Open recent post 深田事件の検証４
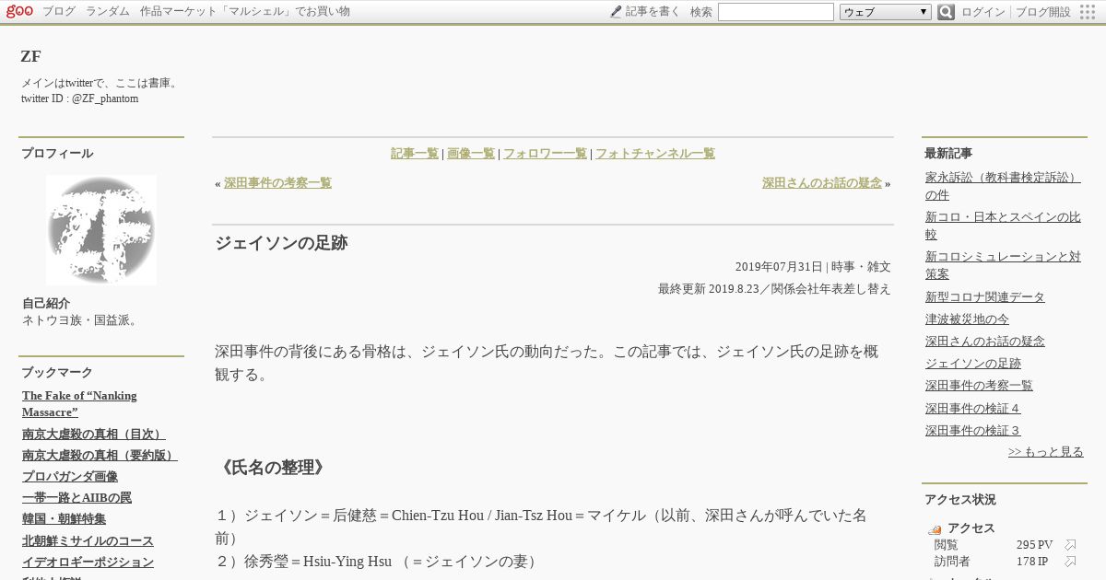1106x580 pixels. pos(973,408)
